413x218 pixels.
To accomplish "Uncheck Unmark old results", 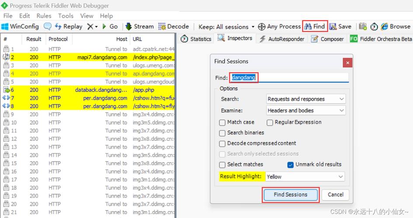I will [290, 165].
